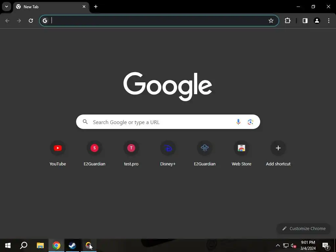Click the Chrome taskbar icon

pos(56,245)
